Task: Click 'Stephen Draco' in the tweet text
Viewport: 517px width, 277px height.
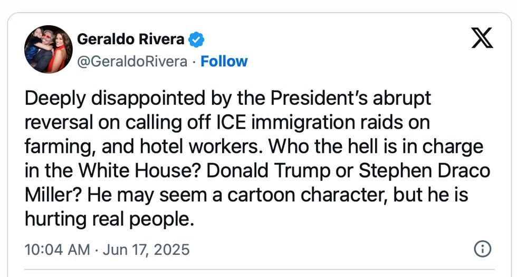Action: (x=424, y=171)
